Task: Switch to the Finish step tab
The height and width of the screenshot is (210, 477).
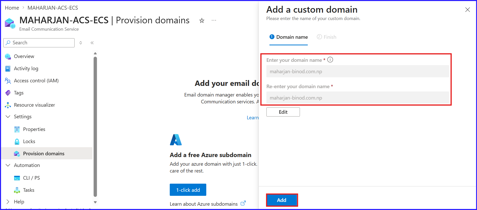Action: 327,37
